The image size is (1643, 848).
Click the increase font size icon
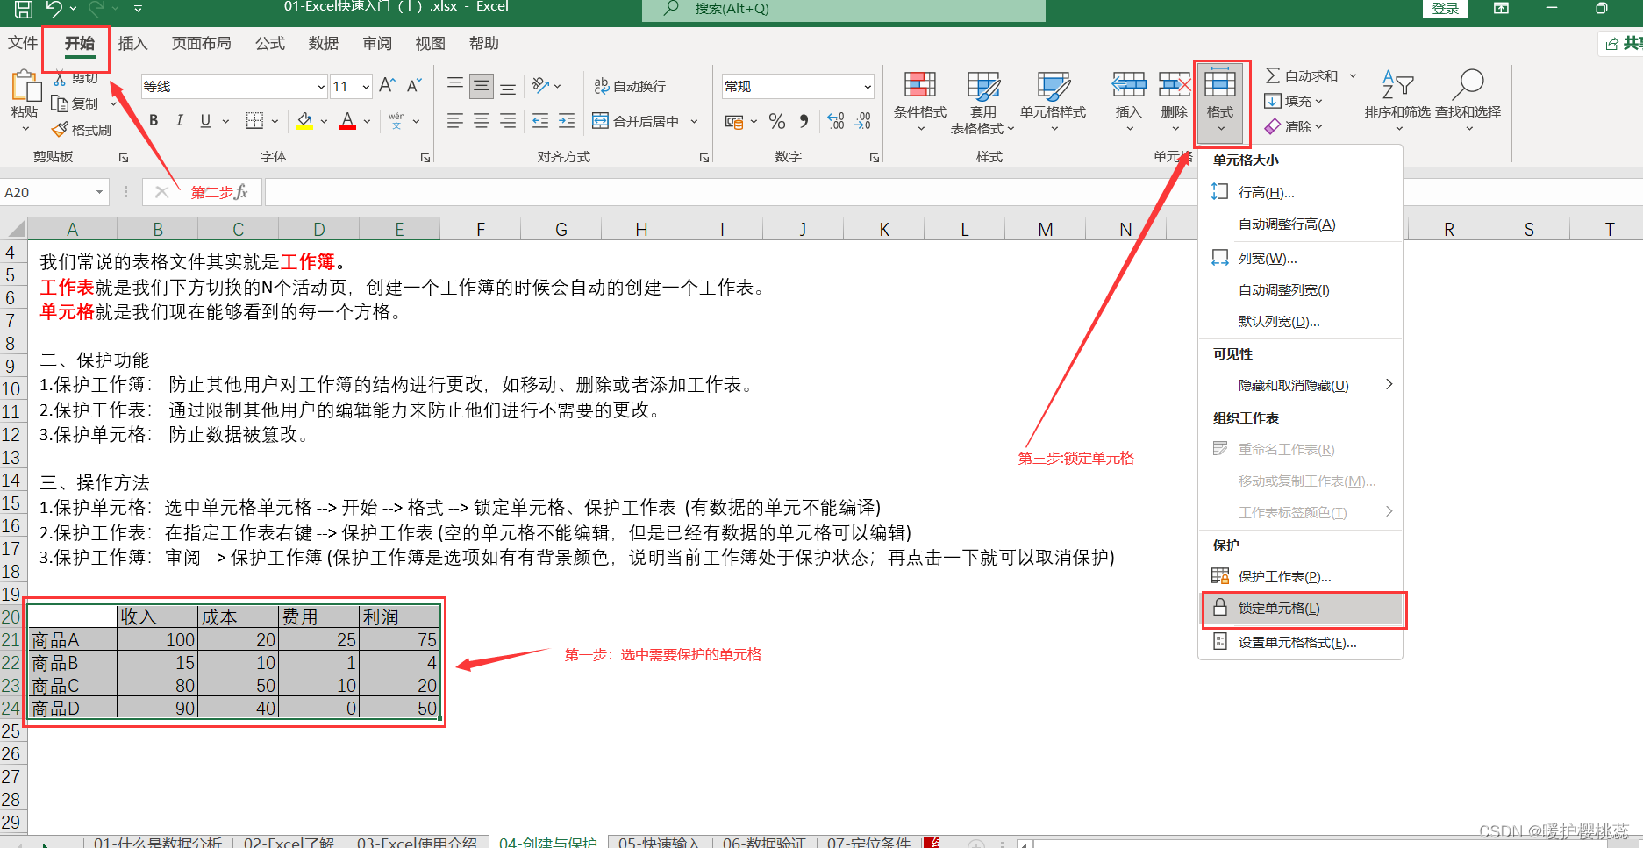point(387,85)
